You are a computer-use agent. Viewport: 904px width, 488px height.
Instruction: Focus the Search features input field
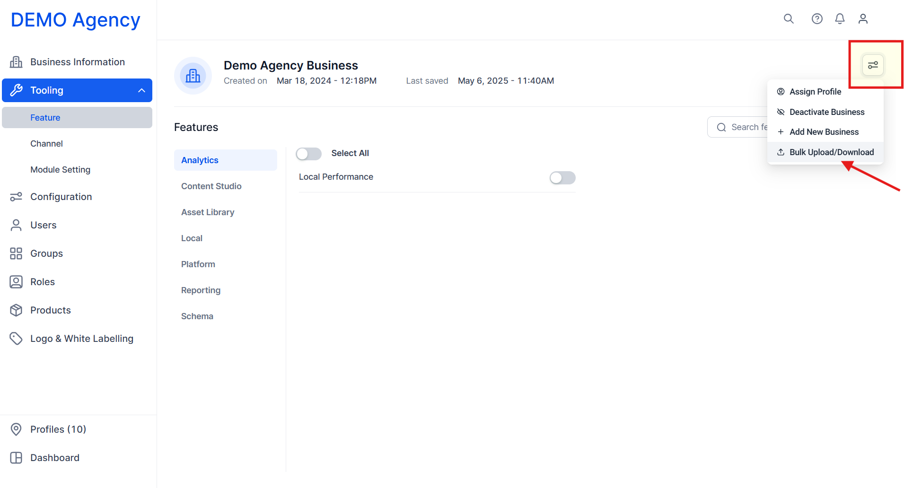(737, 127)
